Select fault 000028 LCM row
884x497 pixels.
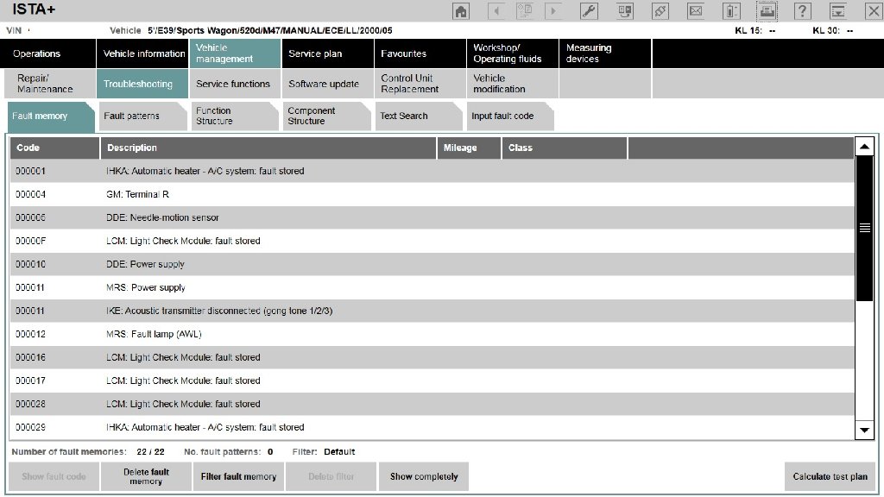coord(432,404)
